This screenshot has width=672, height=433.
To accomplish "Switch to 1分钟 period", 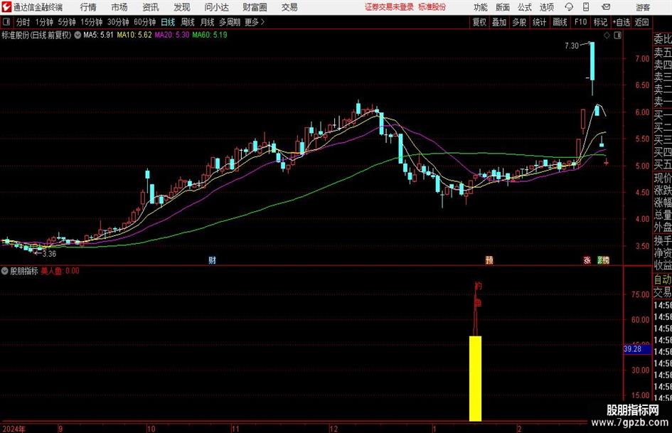I will (44, 22).
